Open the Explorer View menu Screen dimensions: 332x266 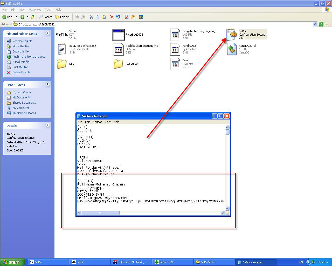(22, 10)
